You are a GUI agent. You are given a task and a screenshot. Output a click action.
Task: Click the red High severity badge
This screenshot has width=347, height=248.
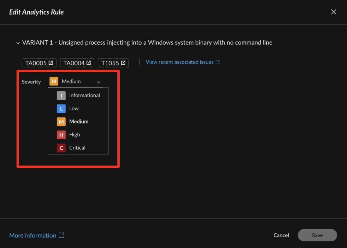(61, 135)
